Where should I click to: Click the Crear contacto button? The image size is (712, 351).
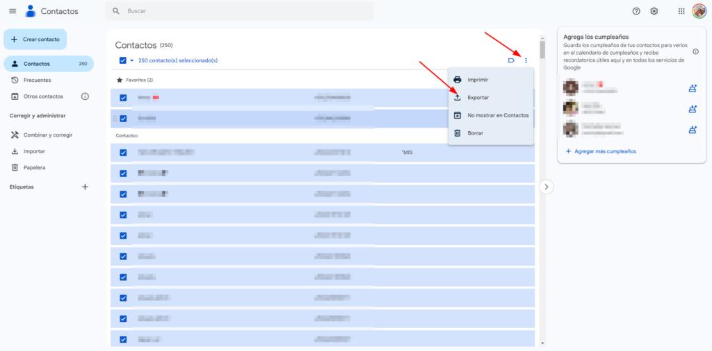click(x=35, y=40)
